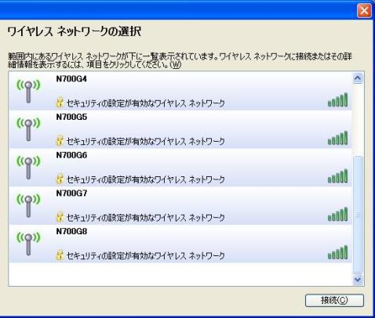Image resolution: width=375 pixels, height=318 pixels.
Task: Choose the N700G7 network name
Action: coord(71,193)
